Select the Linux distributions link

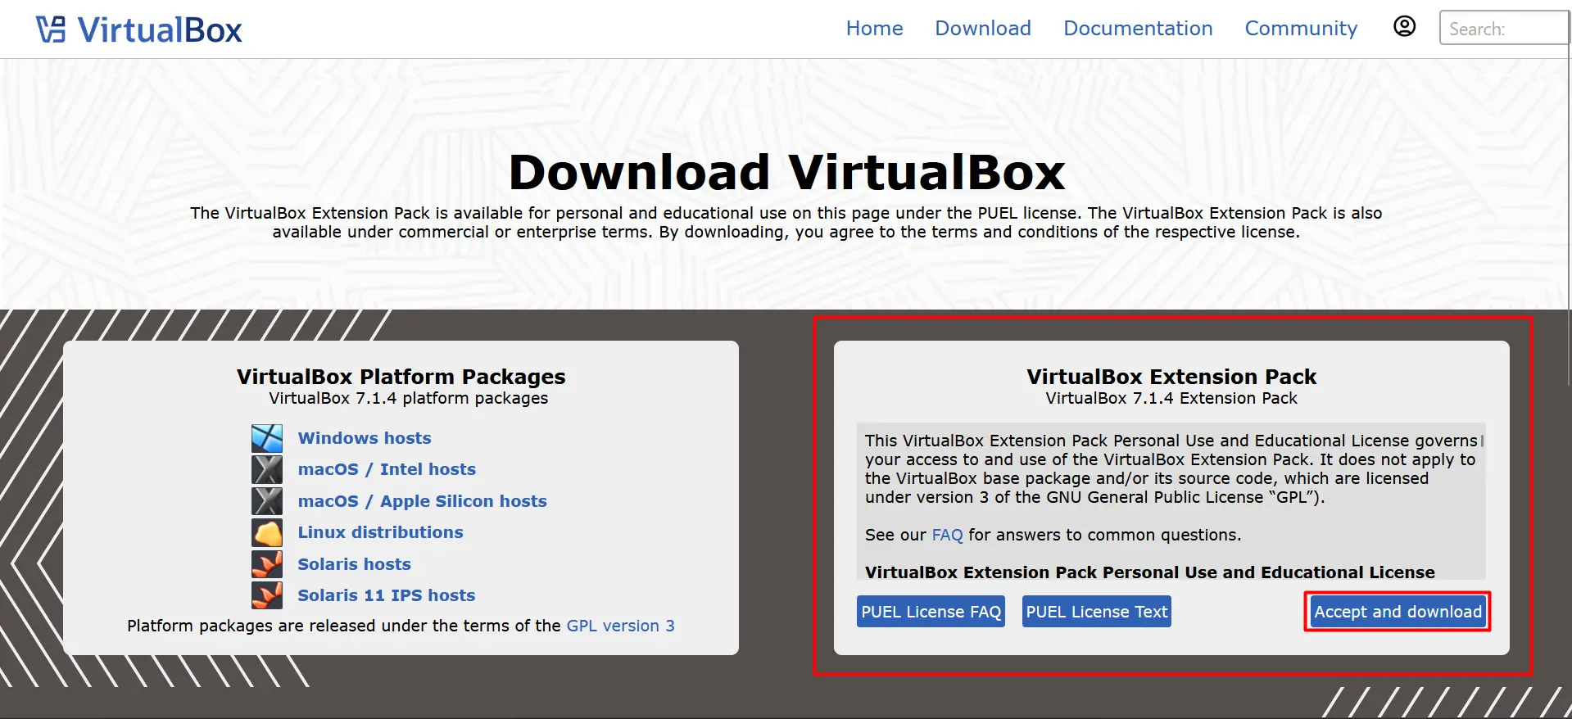pos(380,532)
